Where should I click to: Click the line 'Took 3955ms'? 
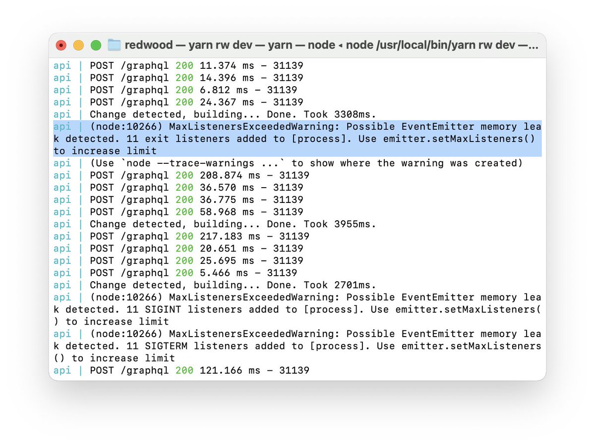[215, 224]
